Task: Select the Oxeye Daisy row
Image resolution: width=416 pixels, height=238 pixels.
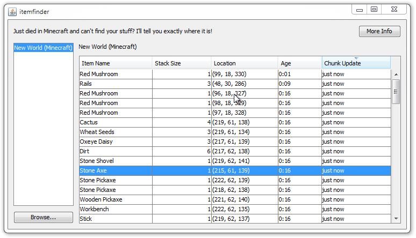Action: tap(235, 142)
